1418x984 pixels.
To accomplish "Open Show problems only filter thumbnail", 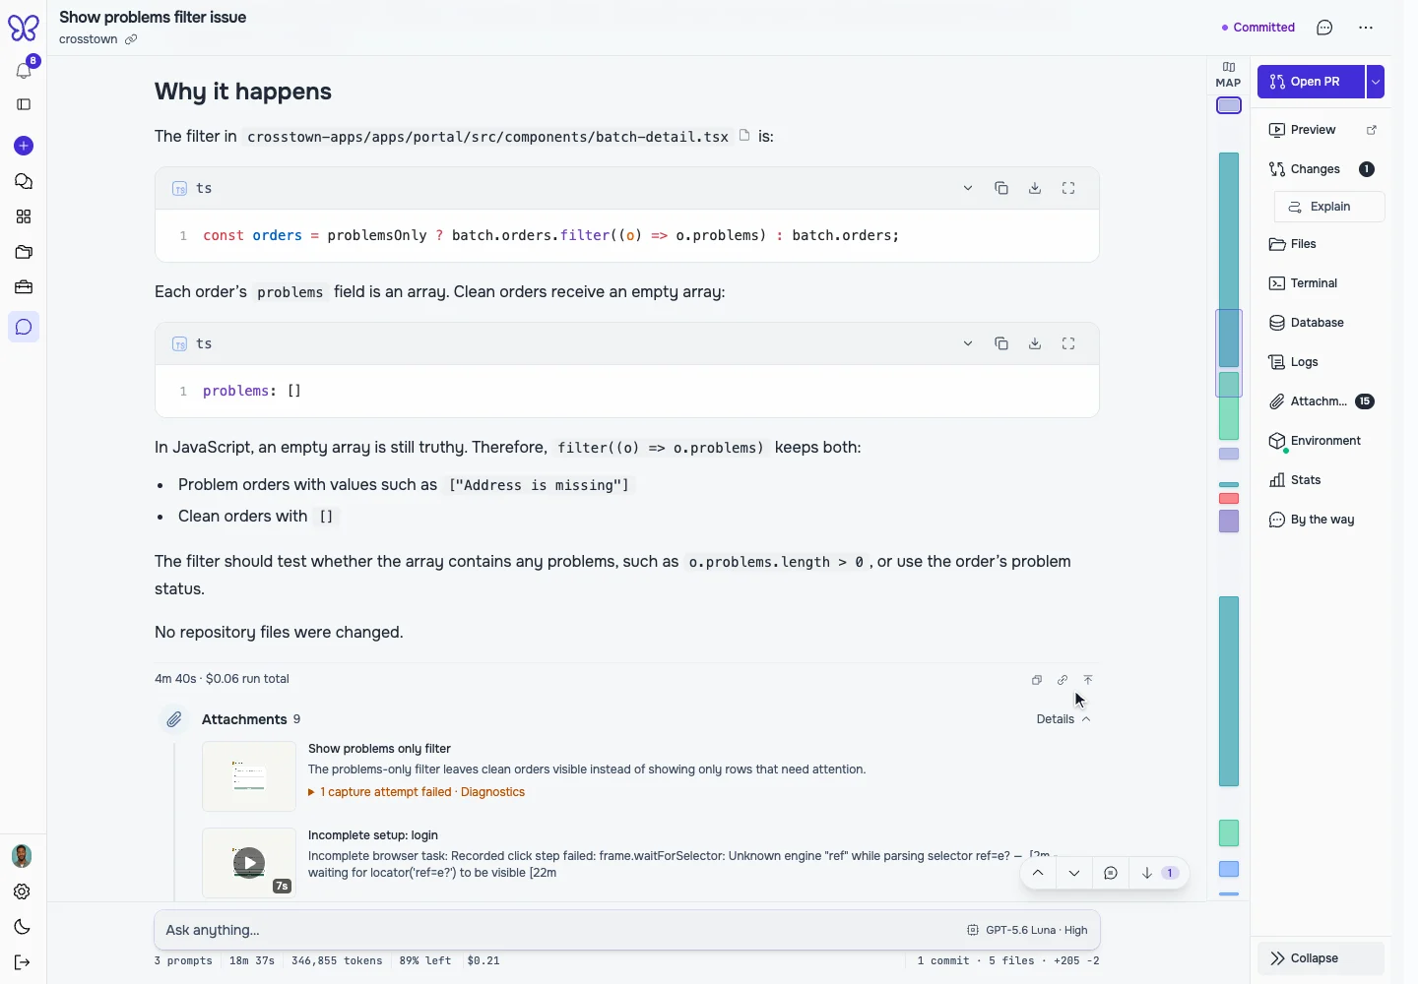I will coord(249,776).
